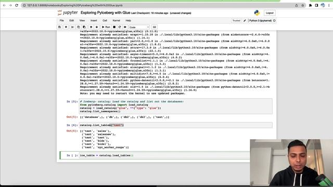Click the pencil edit mode icon
The height and width of the screenshot is (187, 333).
[245, 21]
